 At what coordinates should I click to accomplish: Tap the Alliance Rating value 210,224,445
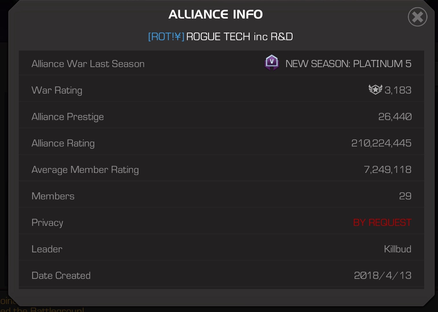pyautogui.click(x=381, y=143)
